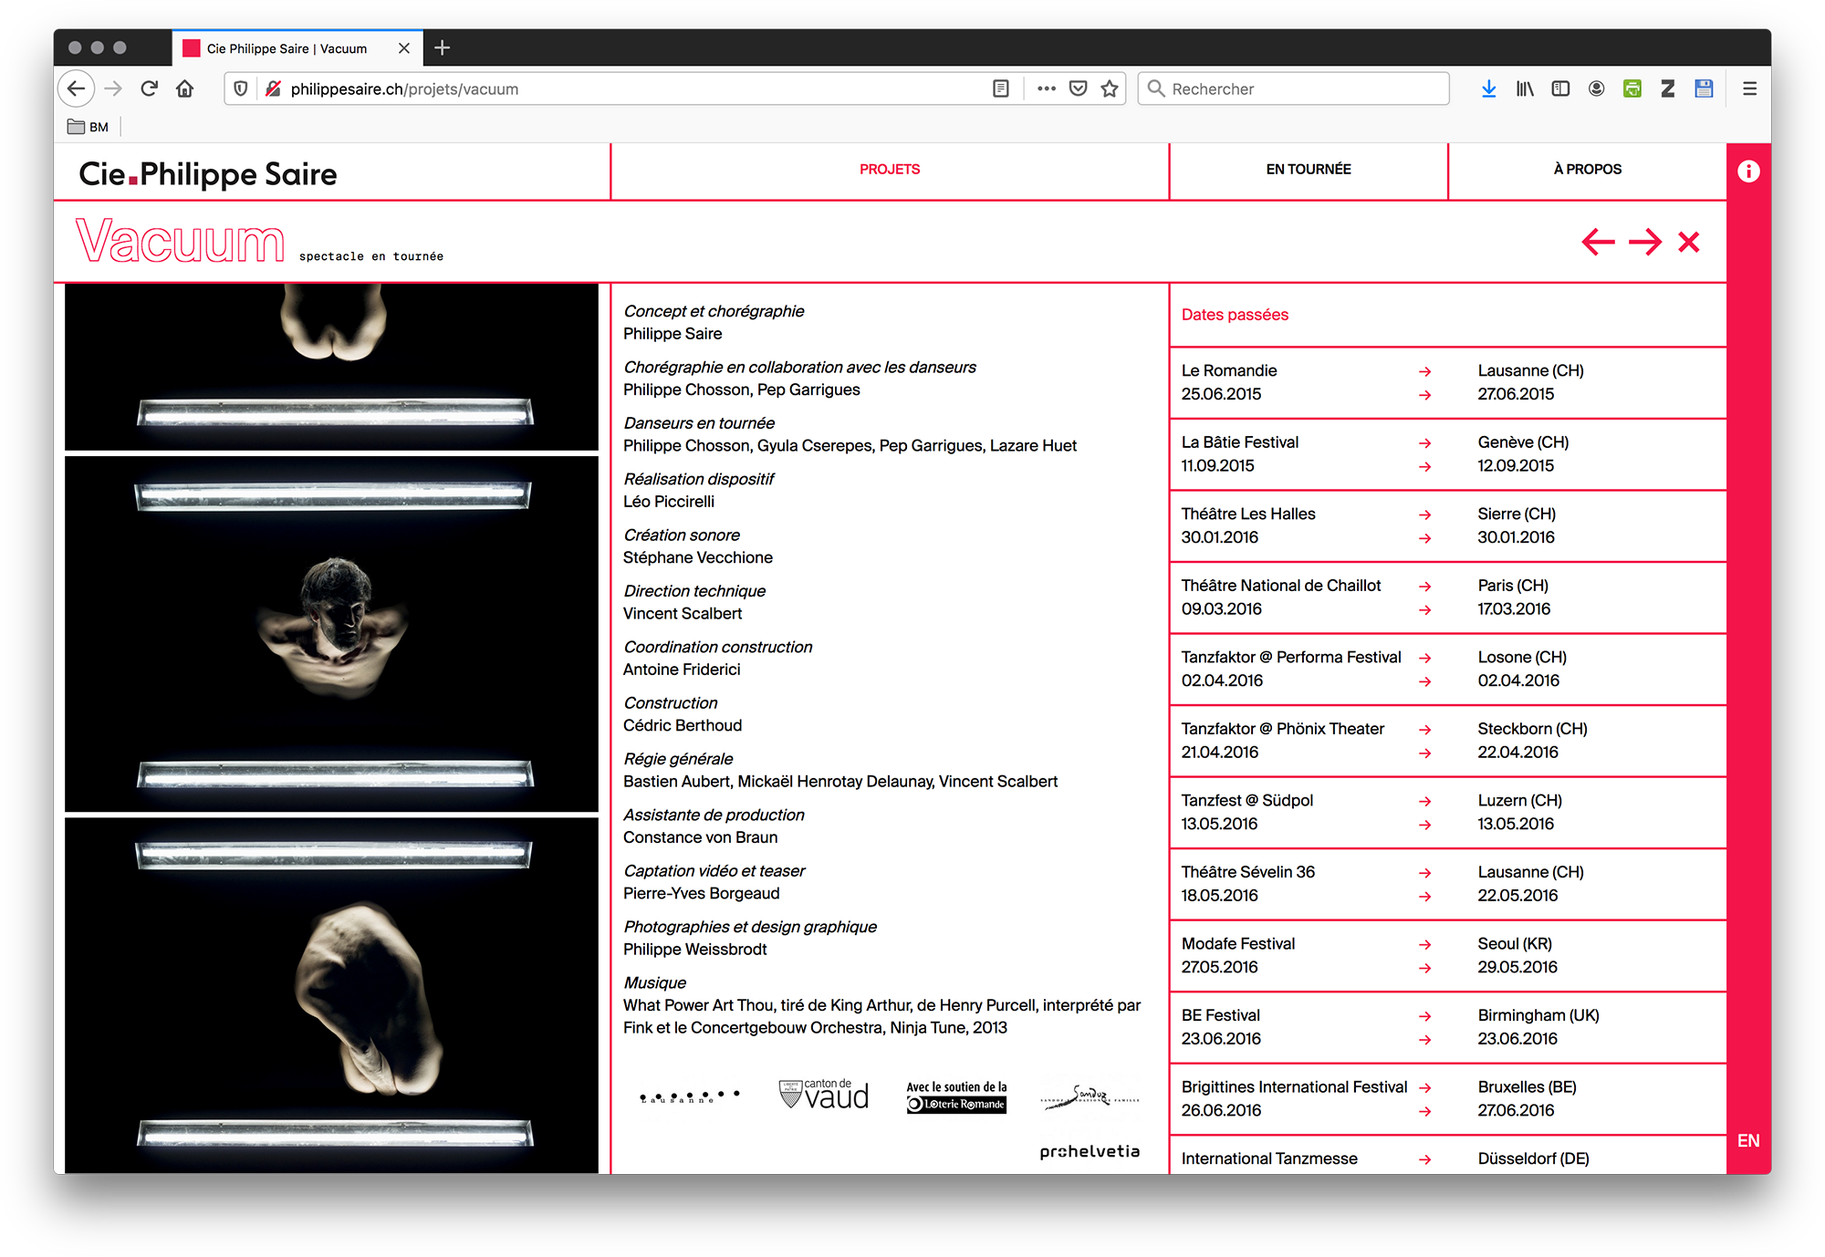Click the red left arrow for previous project

tap(1598, 242)
